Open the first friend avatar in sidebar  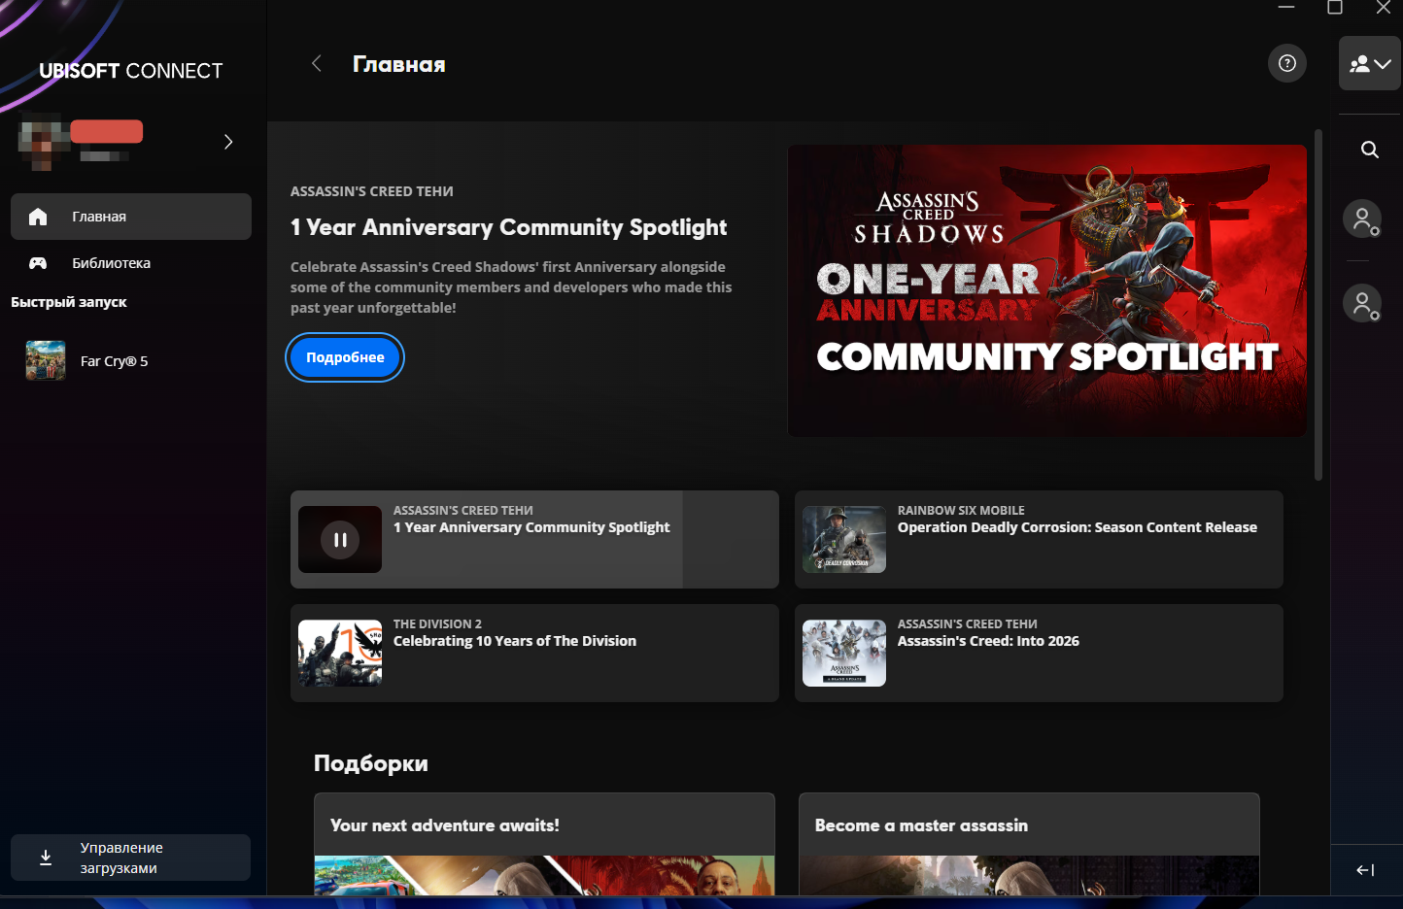point(1362,219)
